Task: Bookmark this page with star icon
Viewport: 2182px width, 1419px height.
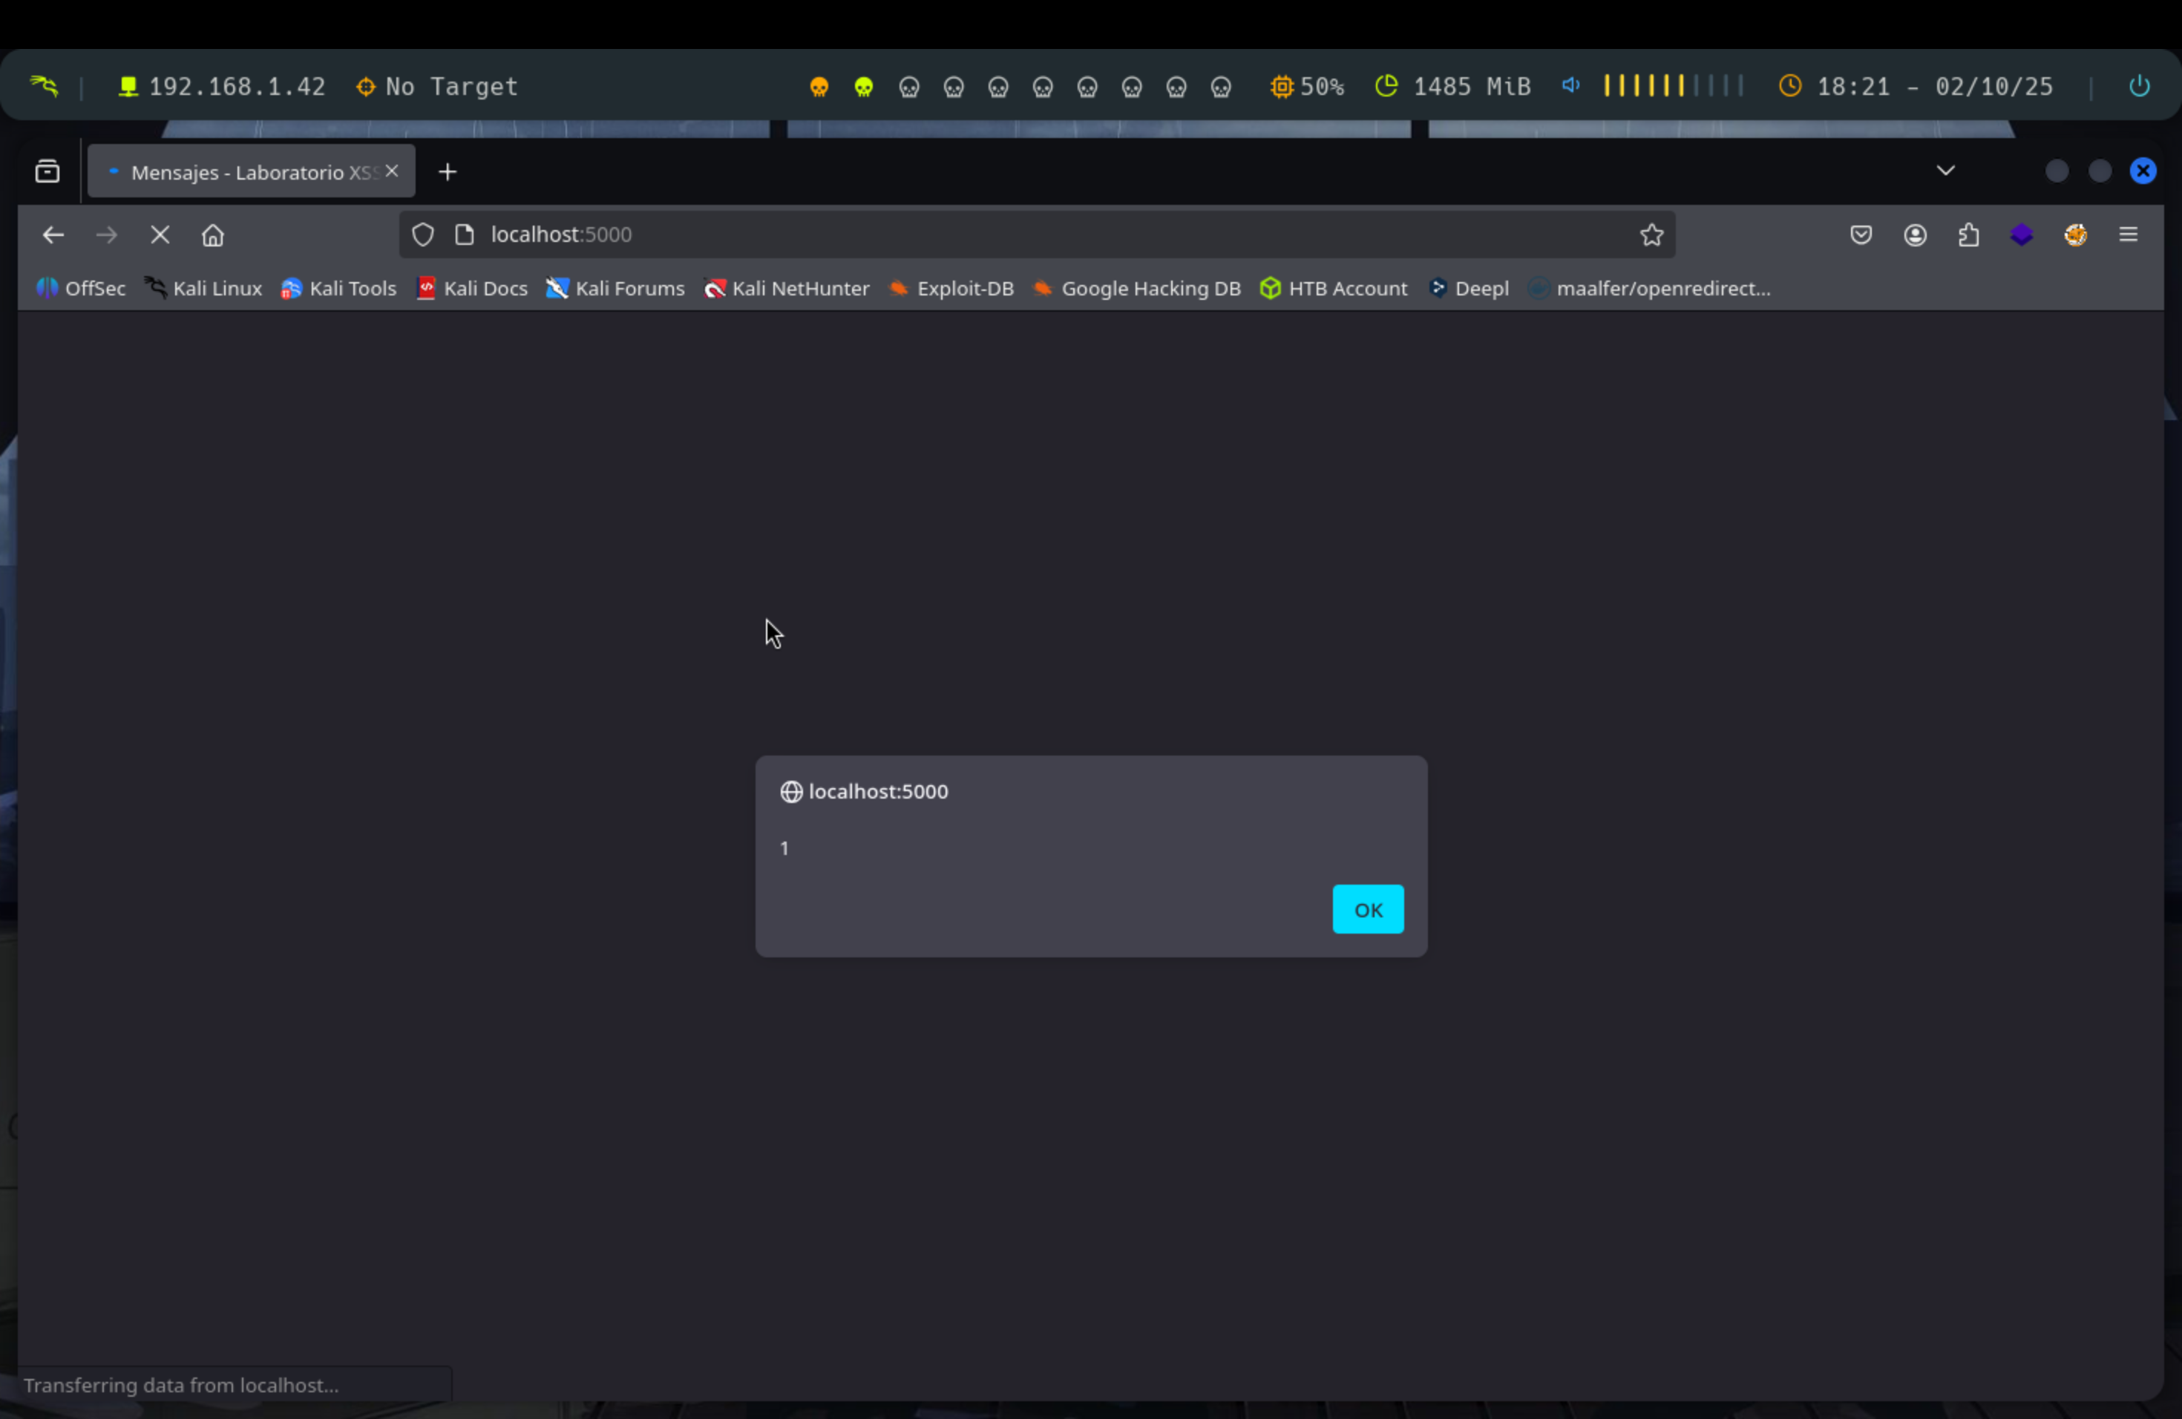Action: [x=1651, y=235]
